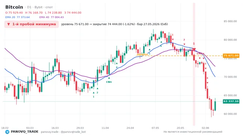243x136 pixels.
Task: Click the 'Bitcoin' chart title
Action: point(14,7)
